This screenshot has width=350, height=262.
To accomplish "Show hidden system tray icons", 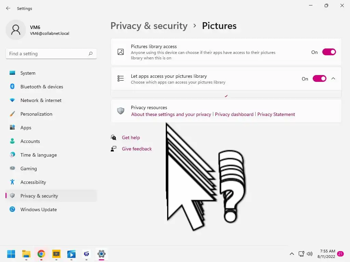I will coord(292,254).
